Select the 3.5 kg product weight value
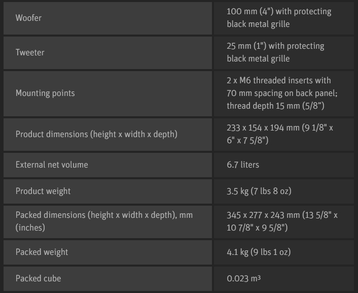 coord(259,191)
